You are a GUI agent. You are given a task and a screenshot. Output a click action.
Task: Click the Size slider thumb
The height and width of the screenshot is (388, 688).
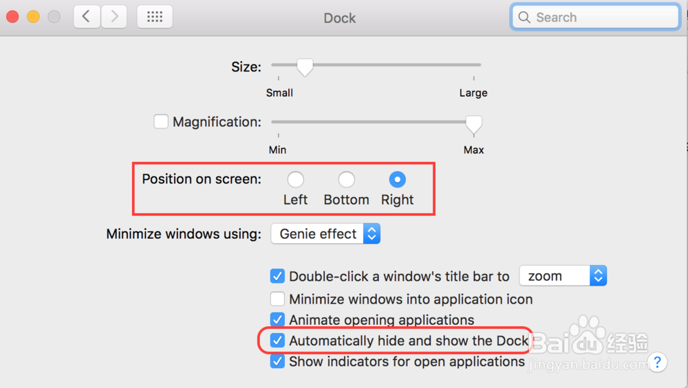pos(305,67)
